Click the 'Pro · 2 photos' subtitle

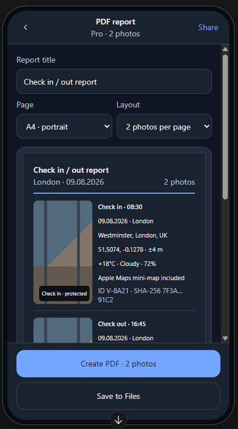tap(116, 34)
